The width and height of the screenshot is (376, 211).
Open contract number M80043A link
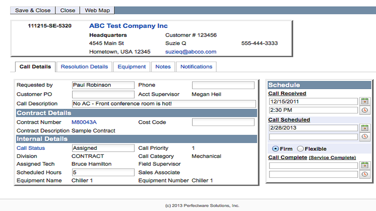click(84, 122)
